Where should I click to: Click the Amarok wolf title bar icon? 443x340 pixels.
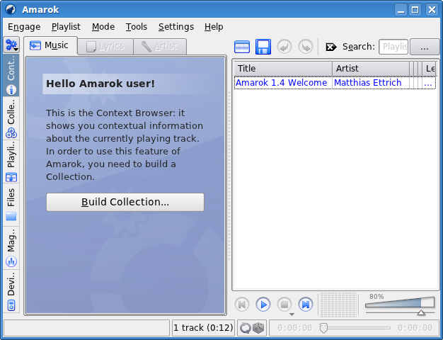[11, 9]
